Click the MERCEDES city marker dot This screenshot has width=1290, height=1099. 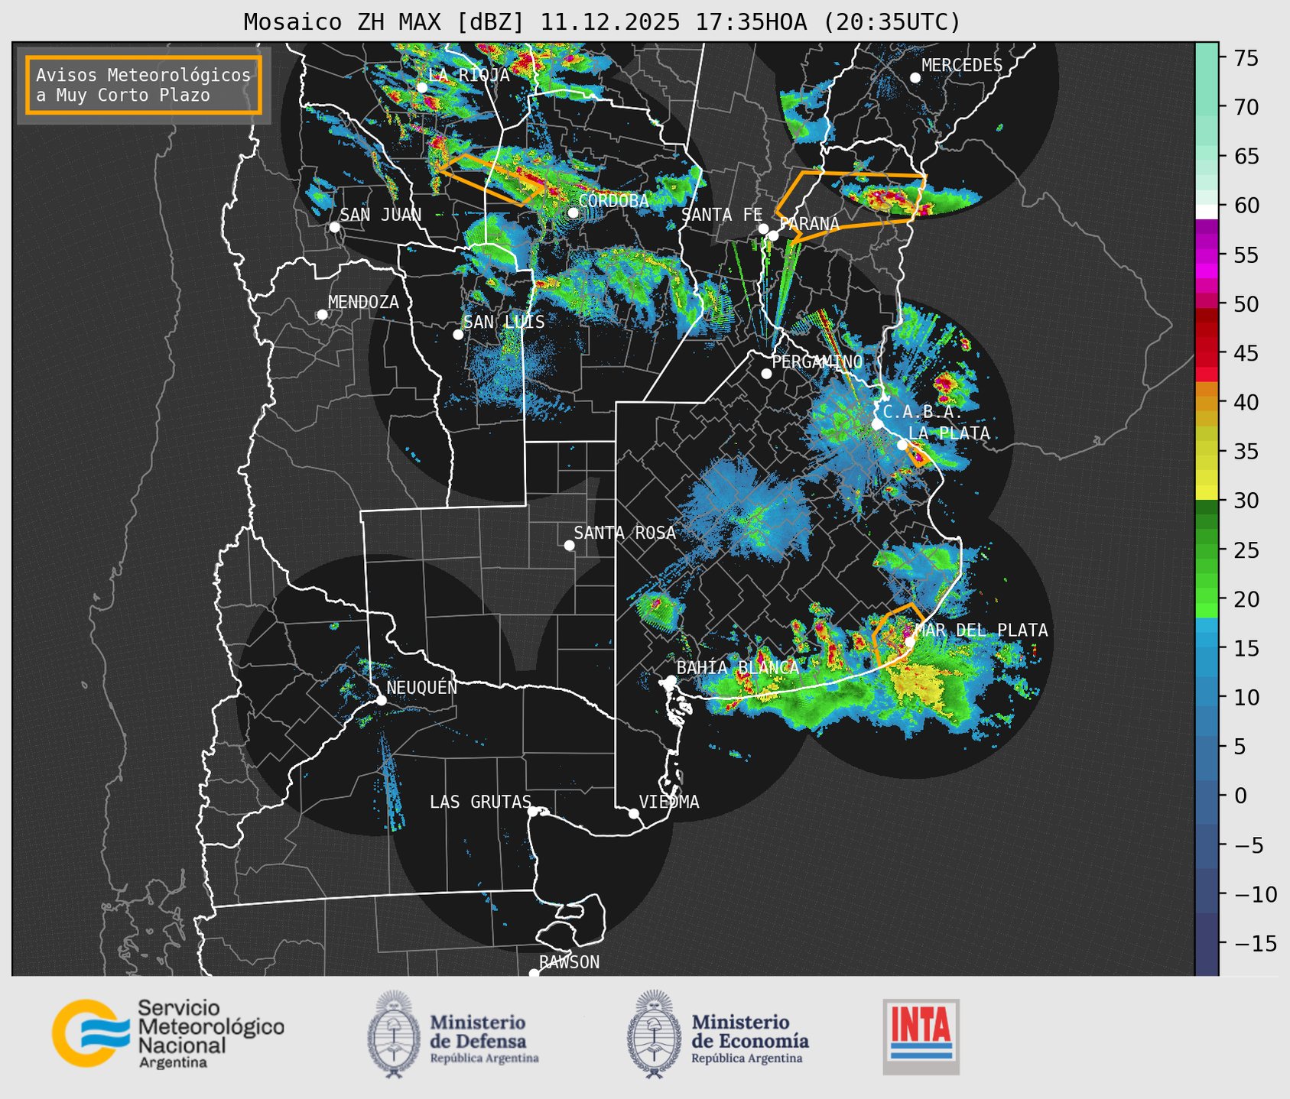pyautogui.click(x=915, y=78)
